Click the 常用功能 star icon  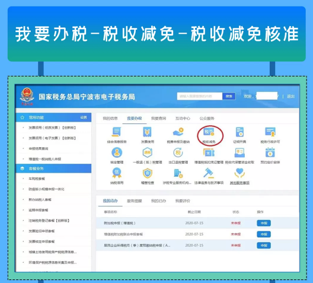pyautogui.click(x=23, y=117)
